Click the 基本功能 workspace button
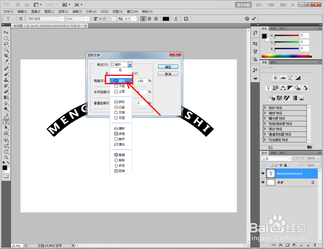The height and width of the screenshot is (249, 324). tap(243, 5)
